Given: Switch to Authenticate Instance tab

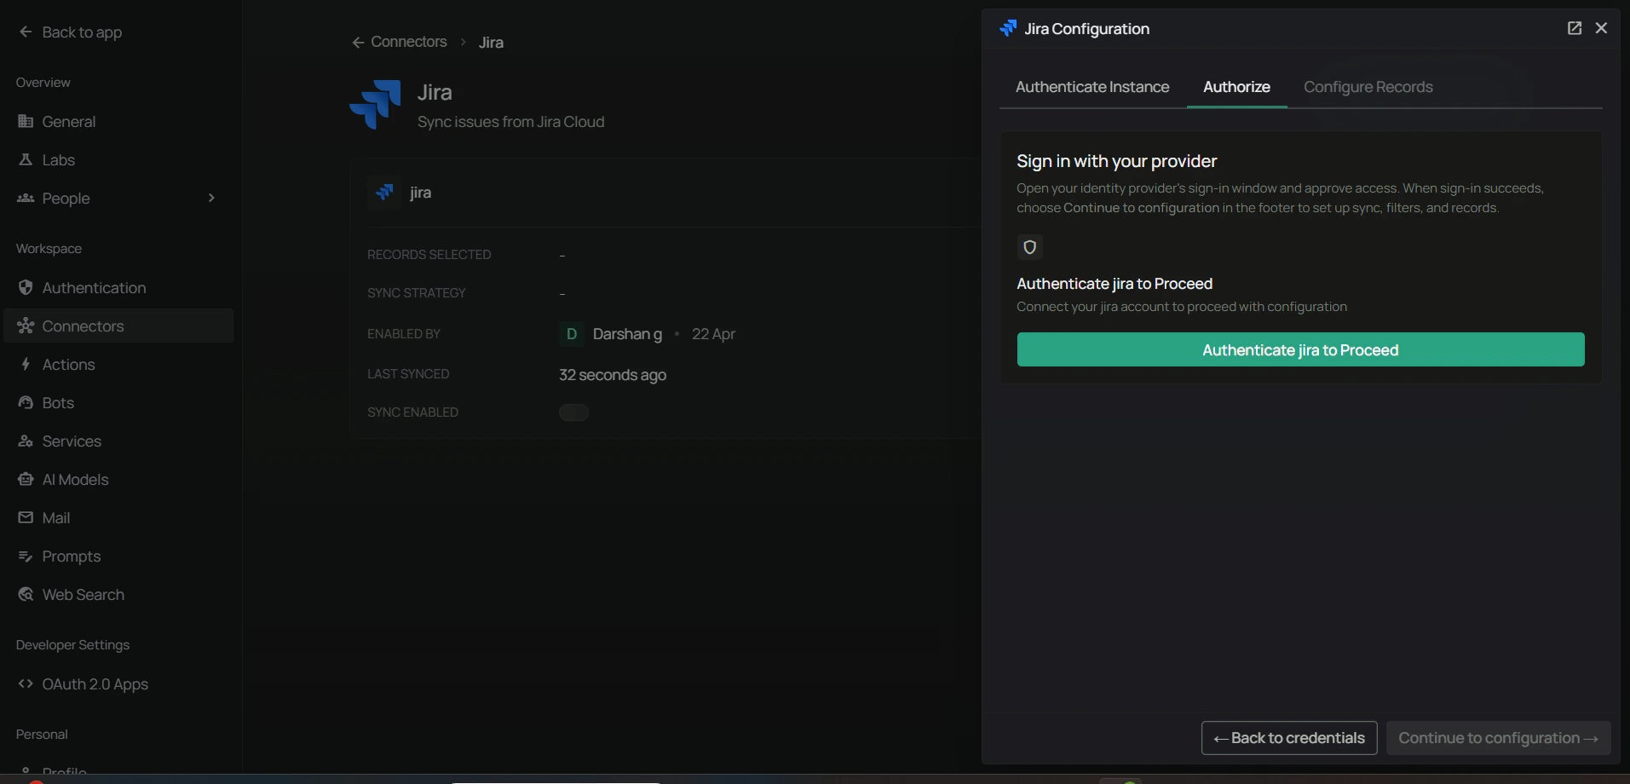Looking at the screenshot, I should coord(1091,87).
